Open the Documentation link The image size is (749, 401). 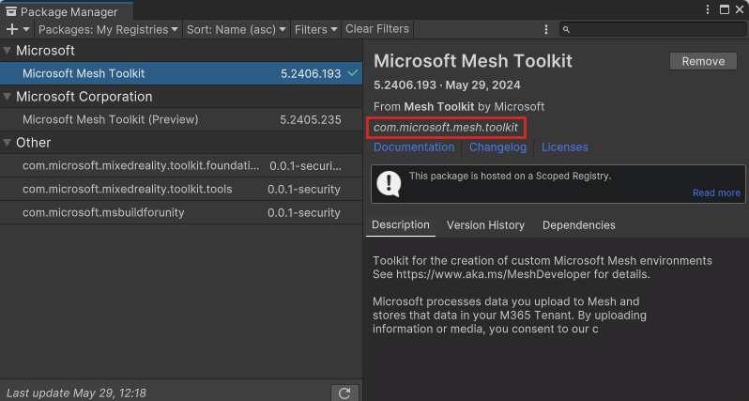414,147
